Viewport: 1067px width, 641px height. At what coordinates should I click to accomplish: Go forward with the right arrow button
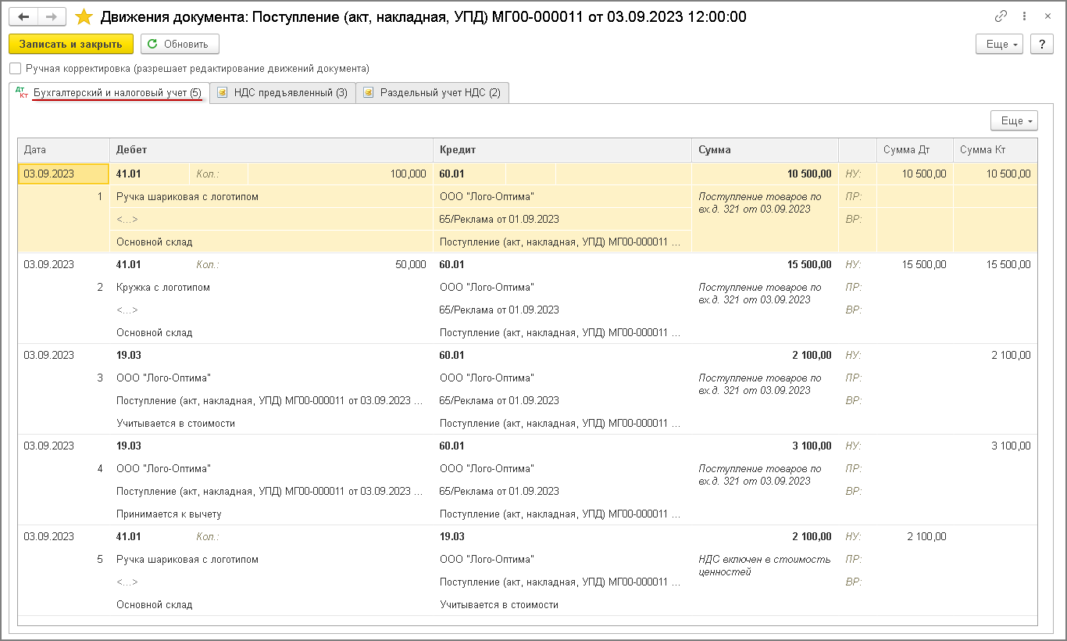tap(52, 16)
